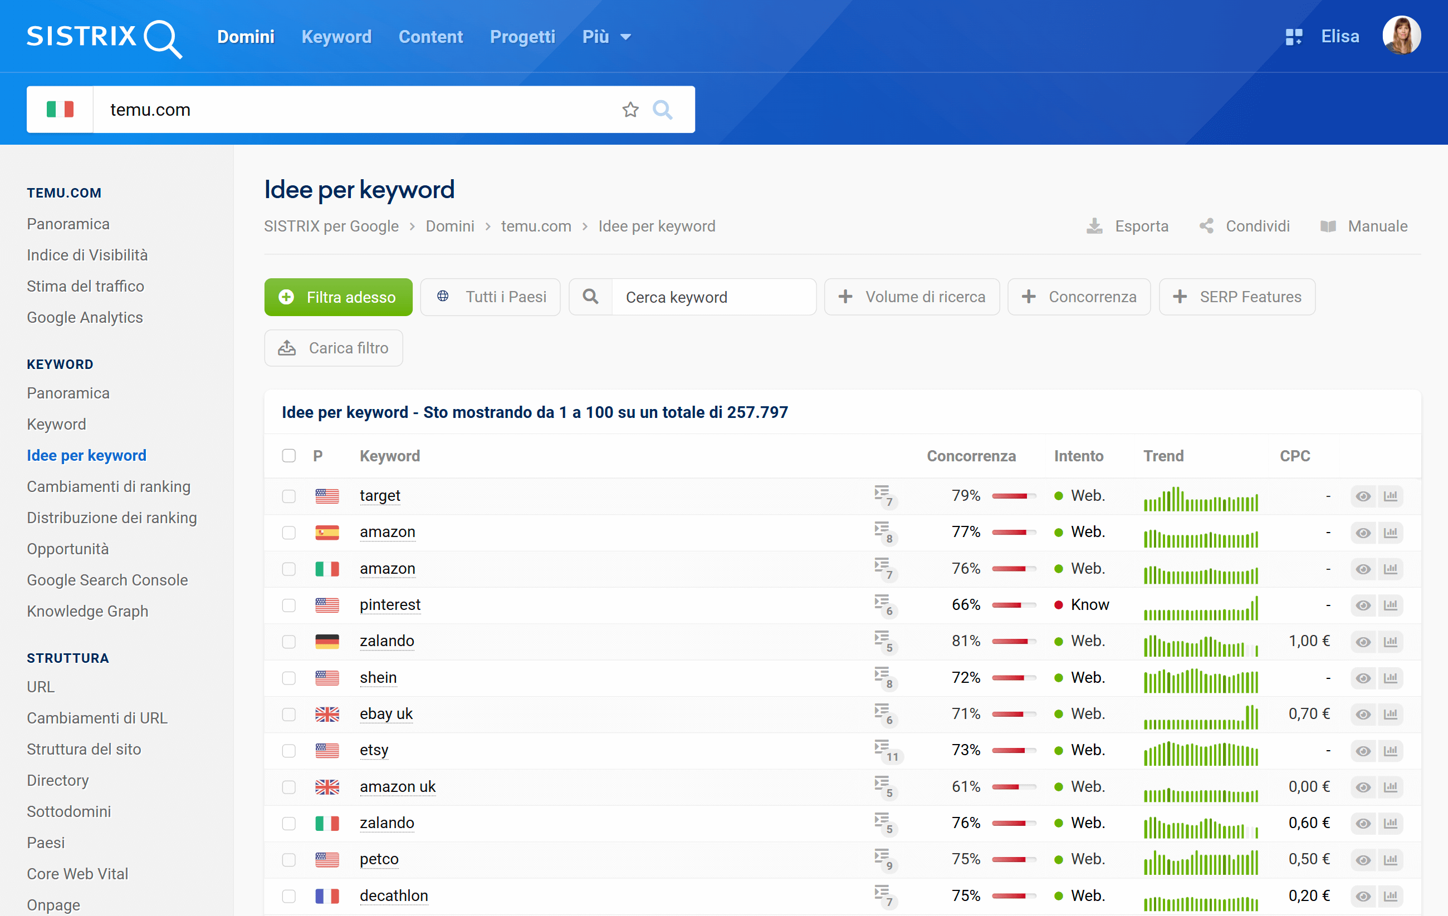
Task: Check the box for ebay uk row
Action: pyautogui.click(x=288, y=714)
